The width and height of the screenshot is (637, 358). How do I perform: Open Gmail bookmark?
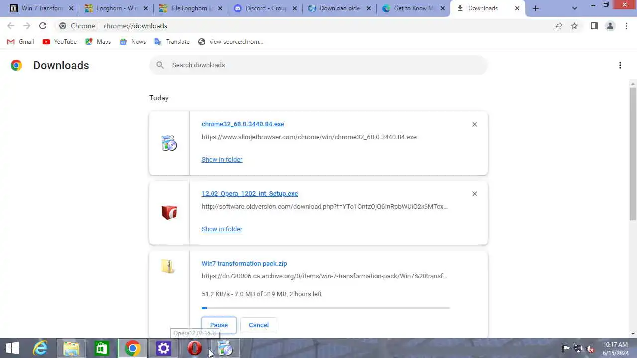(20, 42)
